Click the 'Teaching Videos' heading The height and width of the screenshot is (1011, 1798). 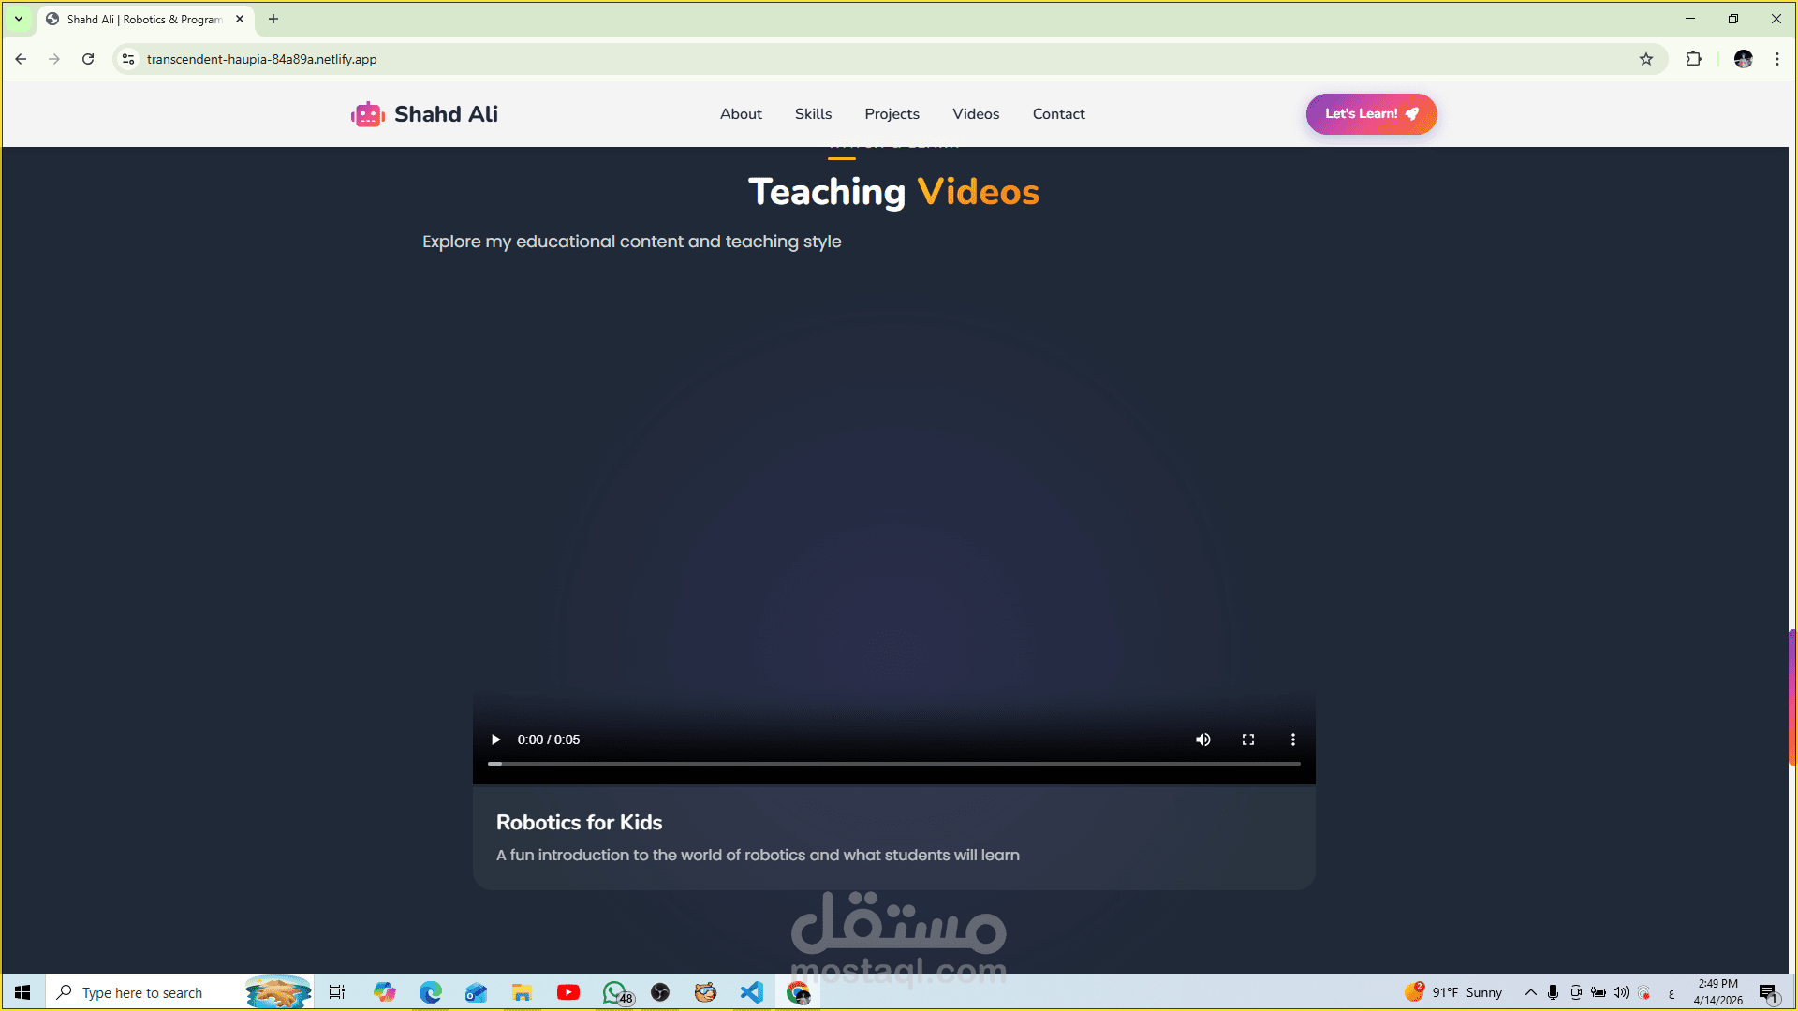click(893, 192)
